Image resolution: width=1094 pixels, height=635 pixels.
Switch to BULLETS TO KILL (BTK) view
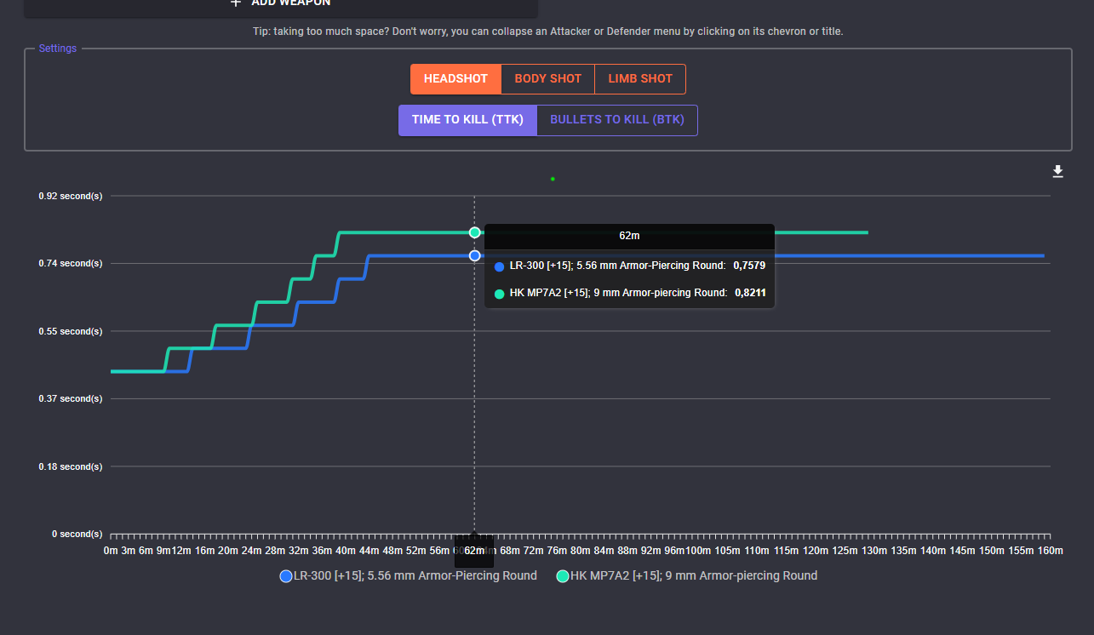pos(617,120)
